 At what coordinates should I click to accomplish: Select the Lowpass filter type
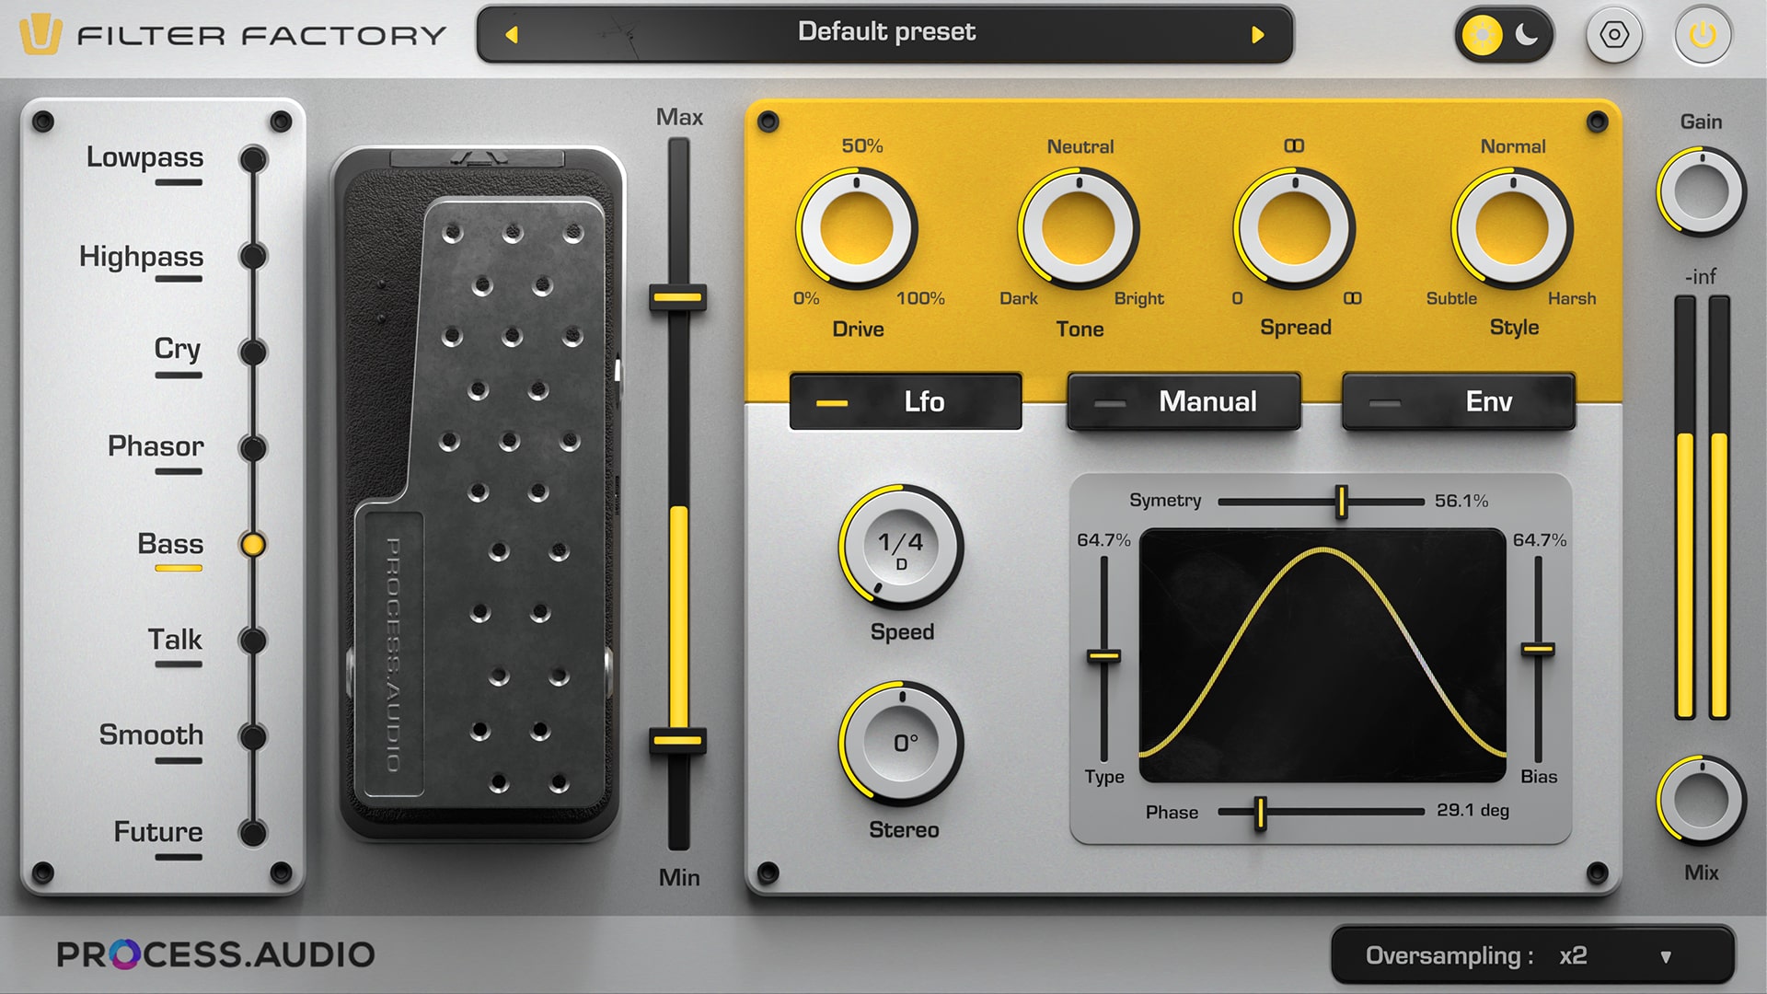click(x=144, y=157)
